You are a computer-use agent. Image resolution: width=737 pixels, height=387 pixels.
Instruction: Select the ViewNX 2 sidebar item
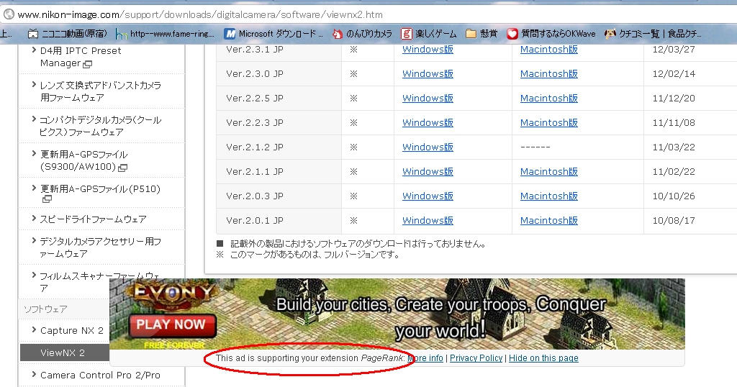click(65, 352)
